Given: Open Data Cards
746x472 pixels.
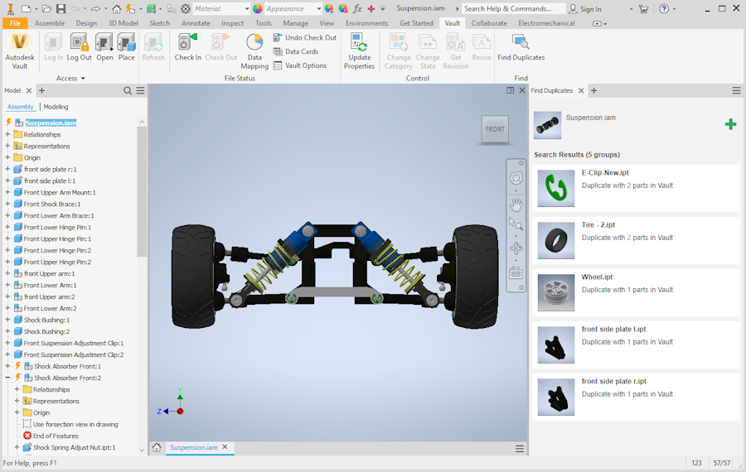Looking at the screenshot, I should pyautogui.click(x=296, y=51).
